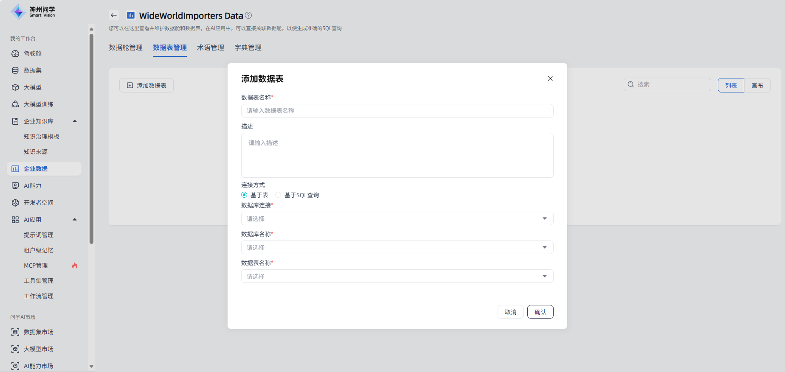
Task: Click the help question mark icon
Action: click(x=248, y=15)
